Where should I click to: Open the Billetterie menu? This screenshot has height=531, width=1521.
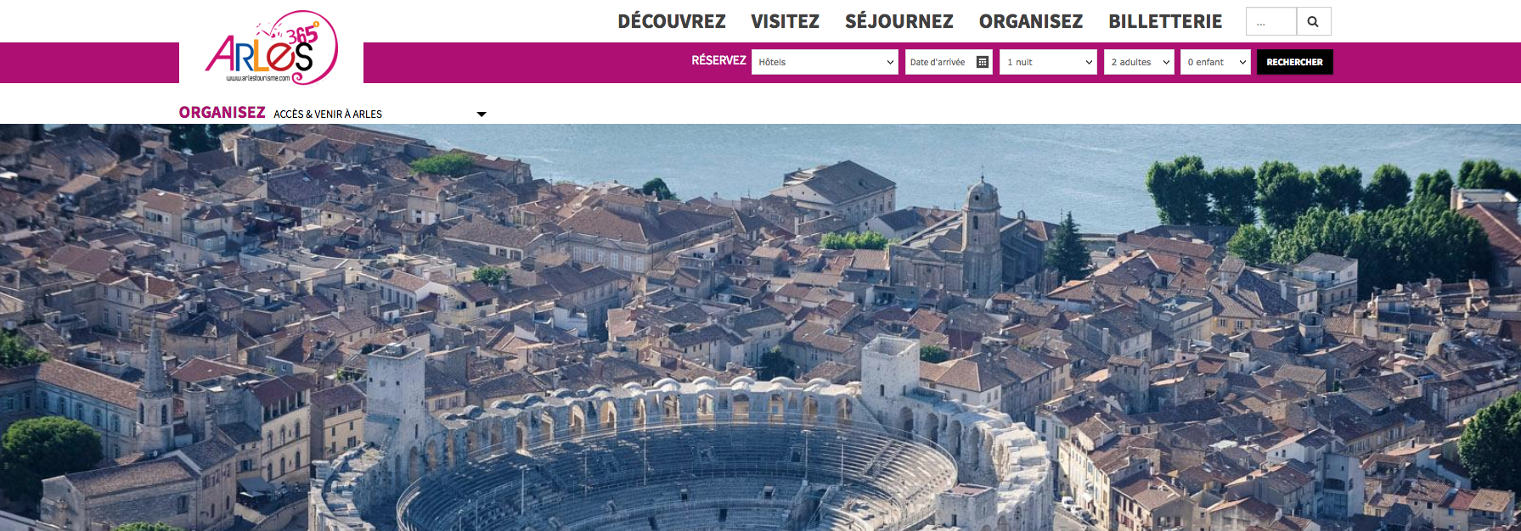[1165, 21]
